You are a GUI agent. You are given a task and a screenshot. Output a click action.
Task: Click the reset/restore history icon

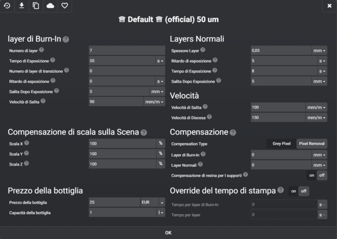point(7,6)
